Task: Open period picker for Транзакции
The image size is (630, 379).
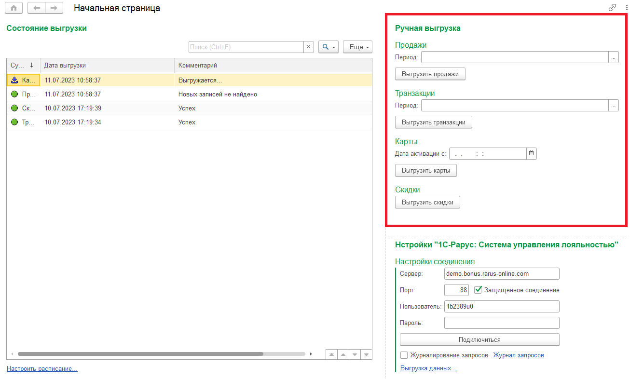Action: [614, 106]
